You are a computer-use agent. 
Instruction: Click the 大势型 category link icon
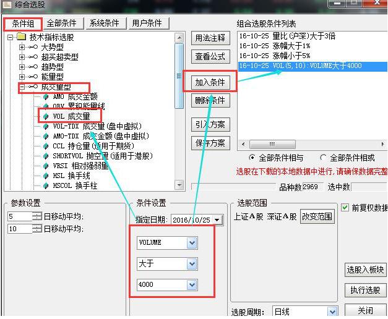coord(33,47)
